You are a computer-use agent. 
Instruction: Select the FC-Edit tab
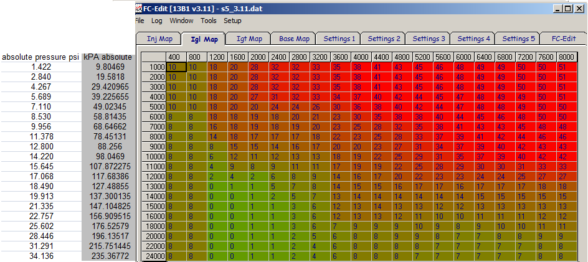pos(564,39)
